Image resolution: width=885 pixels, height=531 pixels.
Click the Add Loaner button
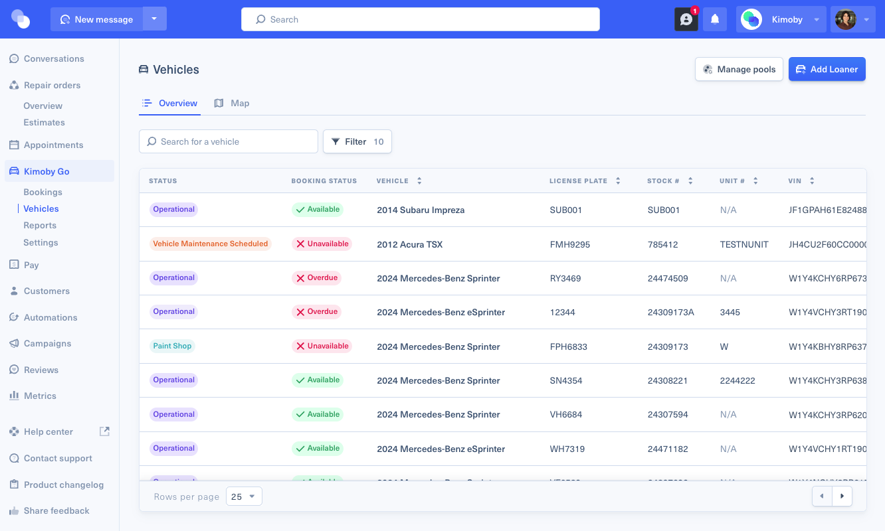[827, 69]
